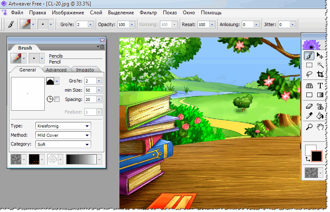This screenshot has height=212, width=330.
Task: Open the Category dropdown showing Soft
Action: coord(63,144)
